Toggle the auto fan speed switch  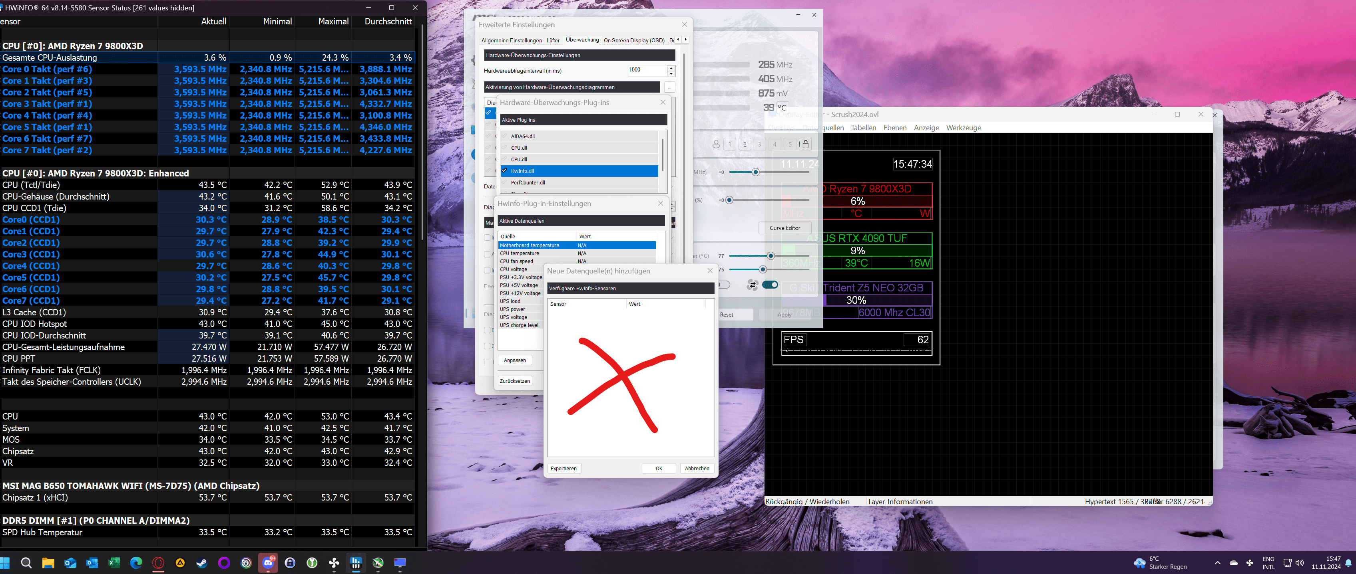[x=770, y=285]
